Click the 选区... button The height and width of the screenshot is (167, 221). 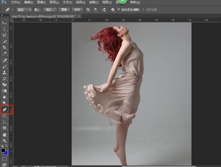click(50, 10)
